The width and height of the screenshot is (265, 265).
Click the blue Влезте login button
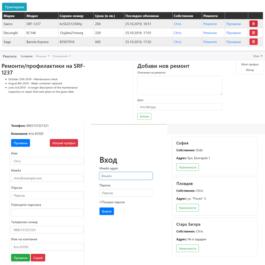point(107,212)
